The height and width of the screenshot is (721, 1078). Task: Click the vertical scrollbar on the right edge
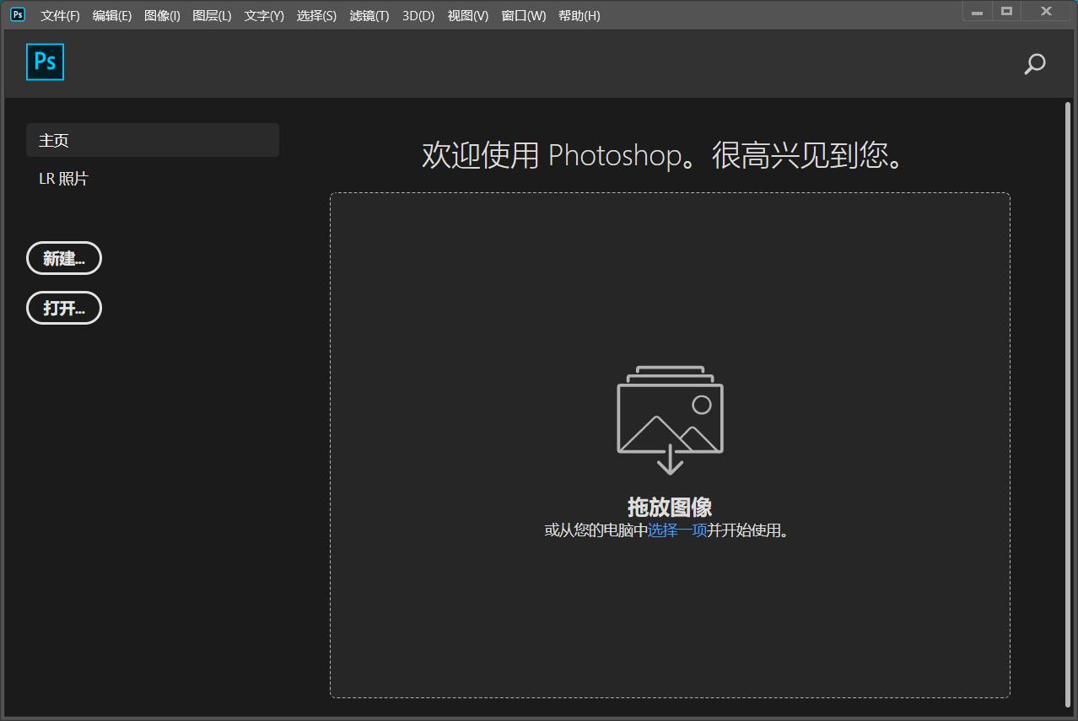point(1068,405)
